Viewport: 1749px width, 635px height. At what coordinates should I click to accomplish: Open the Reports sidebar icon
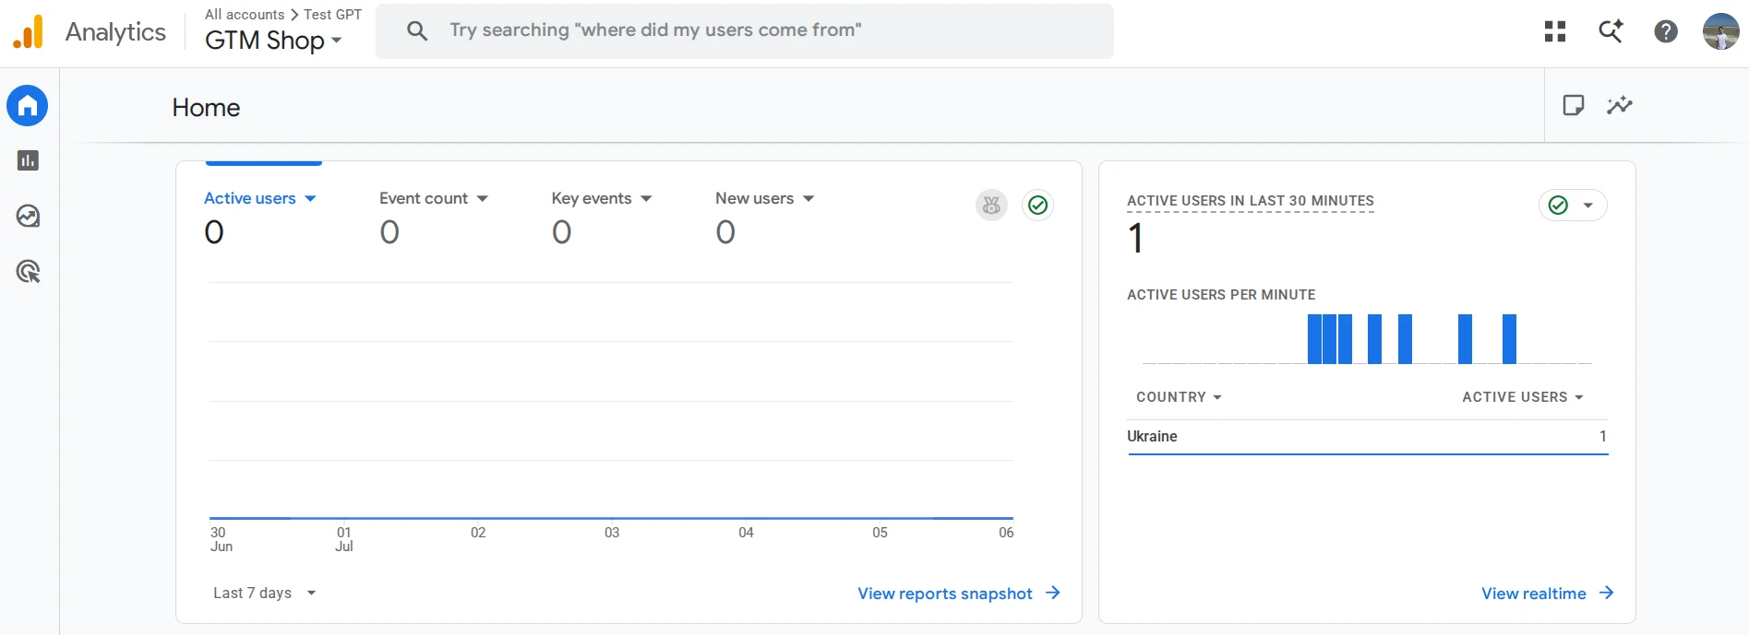click(28, 161)
